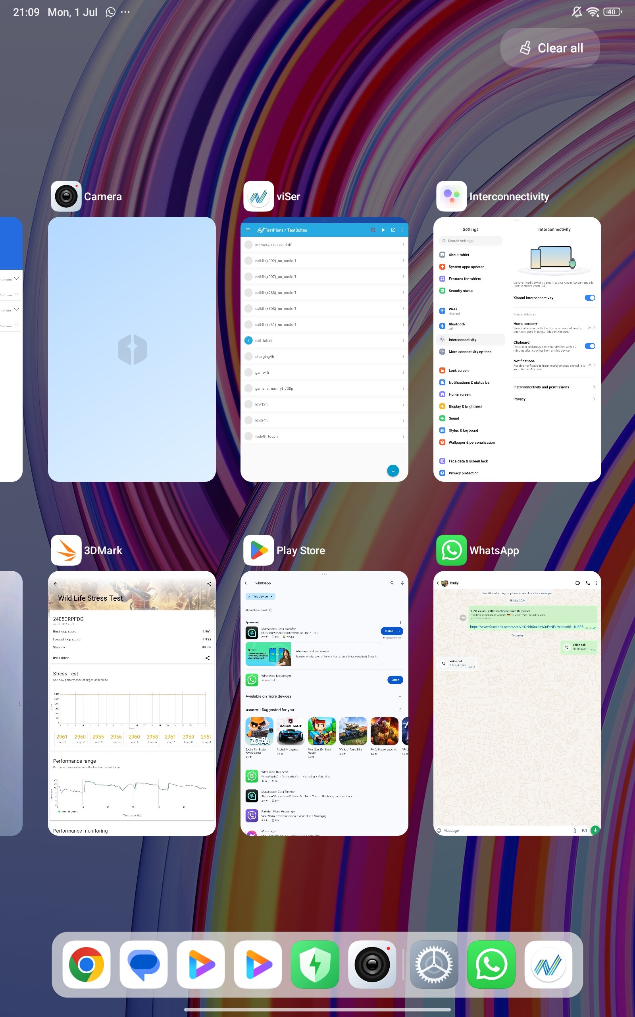Image resolution: width=635 pixels, height=1017 pixels.
Task: Tap Play Store voice search microphone
Action: pyautogui.click(x=402, y=583)
